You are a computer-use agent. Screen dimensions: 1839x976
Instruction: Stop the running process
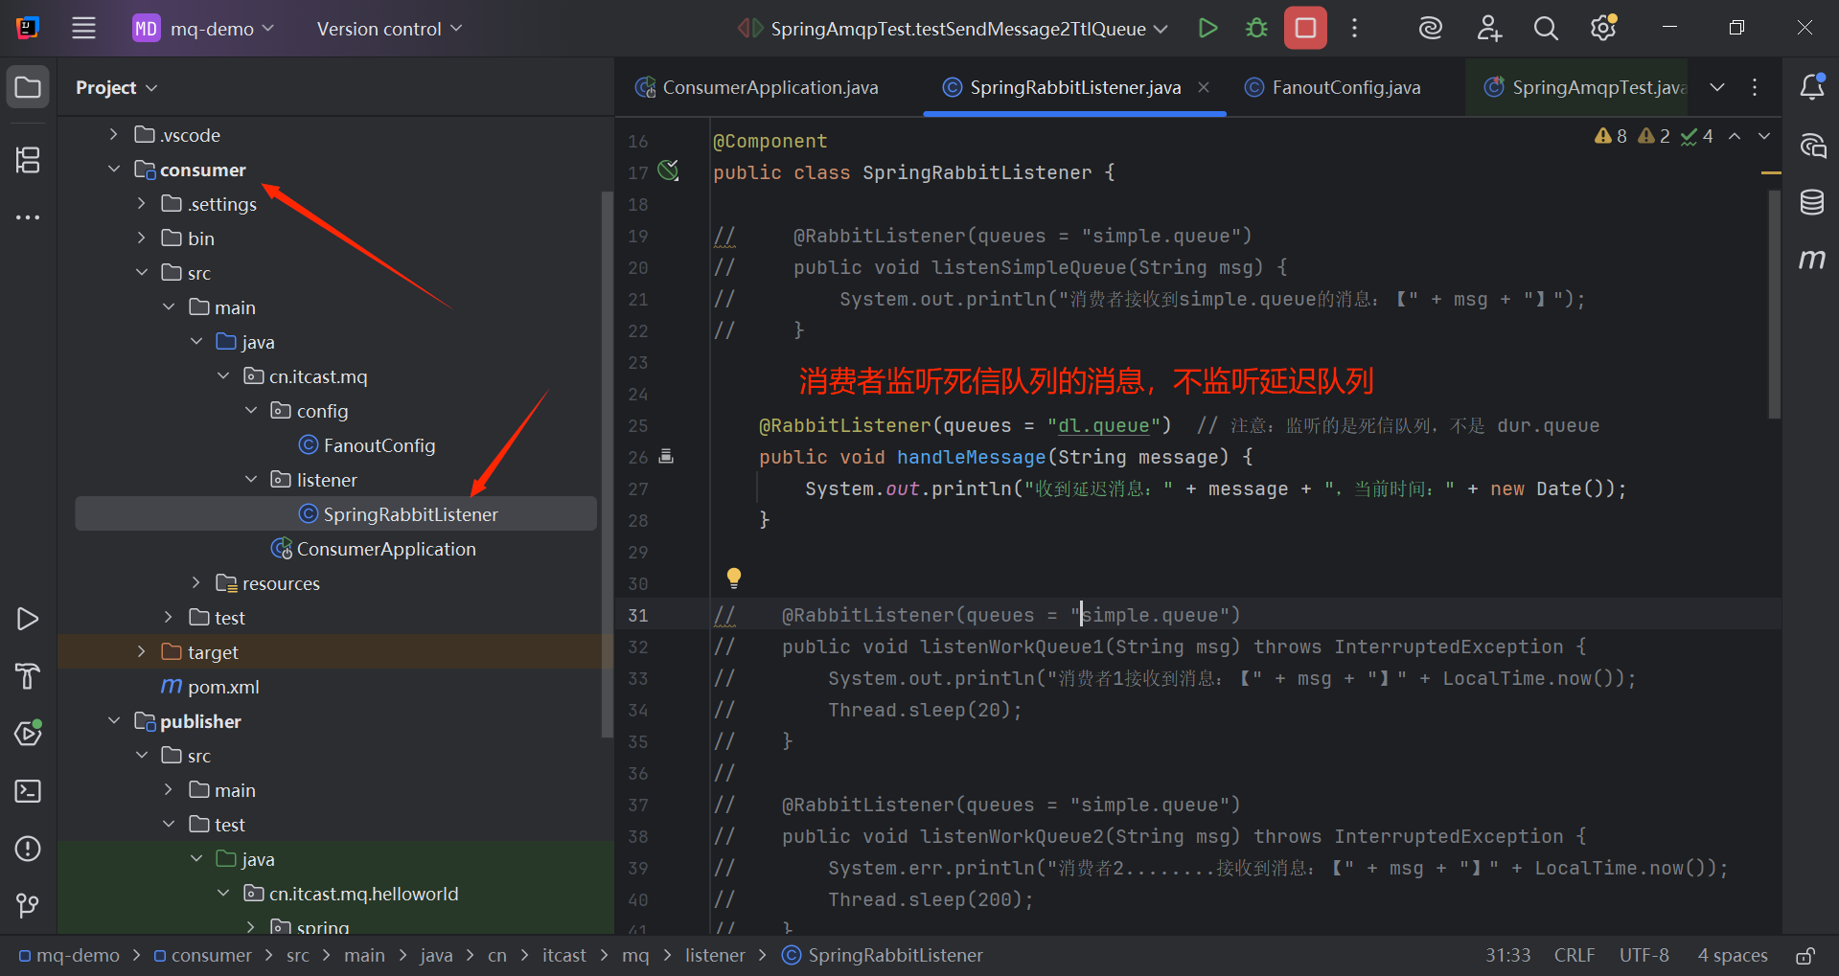click(1305, 29)
